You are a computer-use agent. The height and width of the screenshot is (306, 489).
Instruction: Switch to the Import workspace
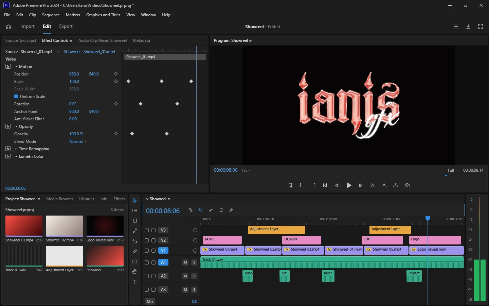[28, 27]
